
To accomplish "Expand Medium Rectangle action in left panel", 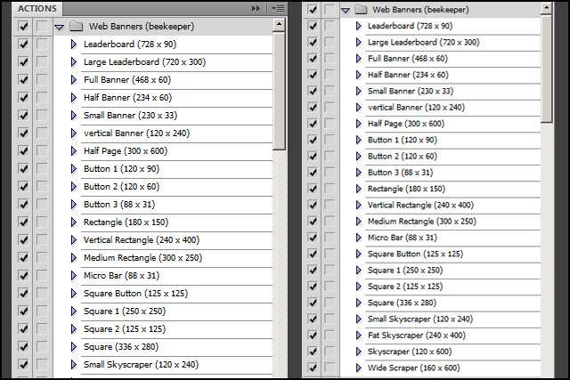I will click(x=74, y=258).
